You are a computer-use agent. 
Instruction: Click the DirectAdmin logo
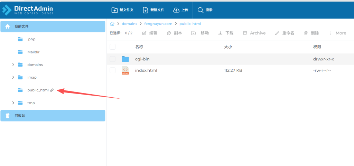click(28, 9)
